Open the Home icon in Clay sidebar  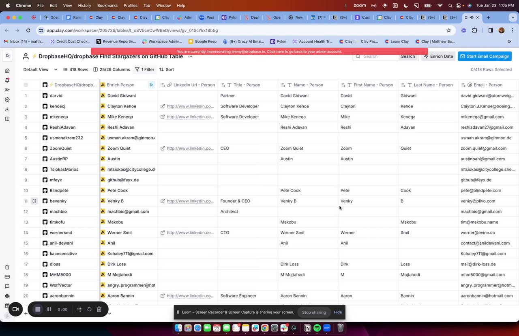pyautogui.click(x=7, y=71)
